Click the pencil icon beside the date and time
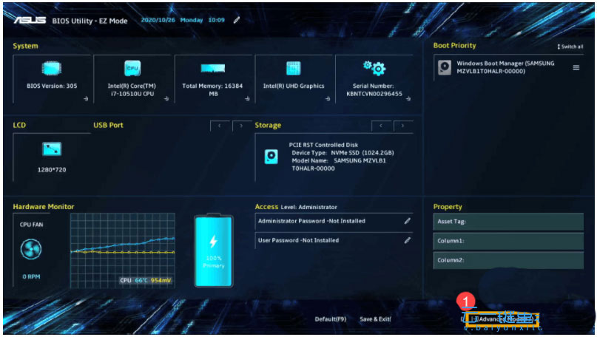 click(x=237, y=20)
